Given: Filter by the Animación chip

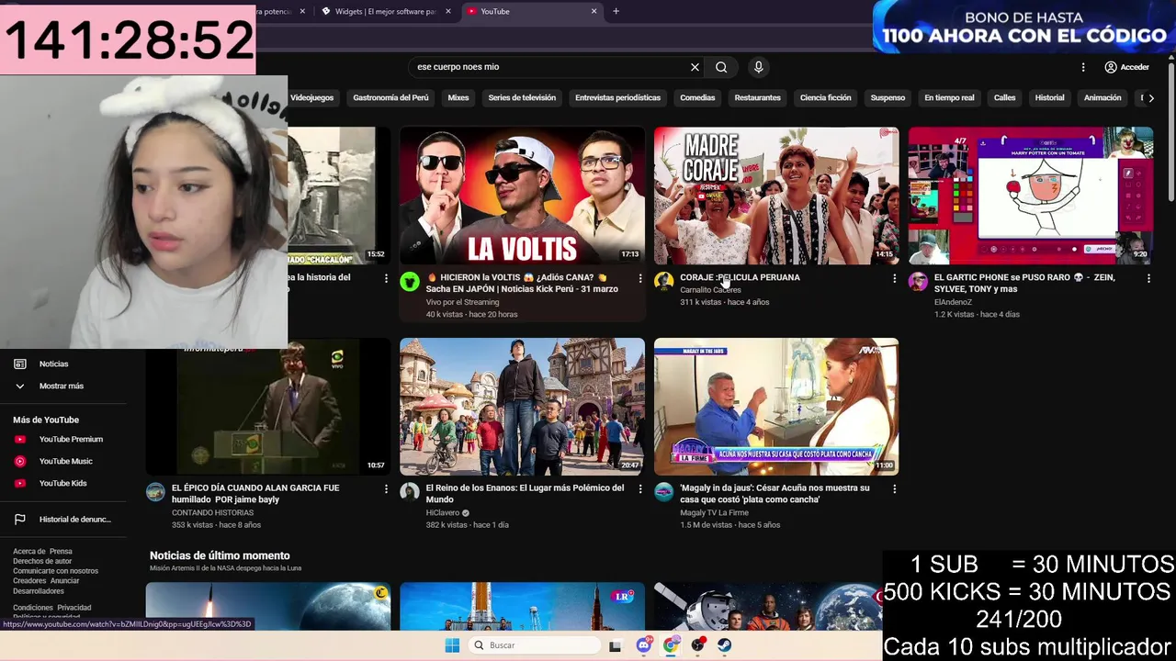Looking at the screenshot, I should click(1102, 97).
